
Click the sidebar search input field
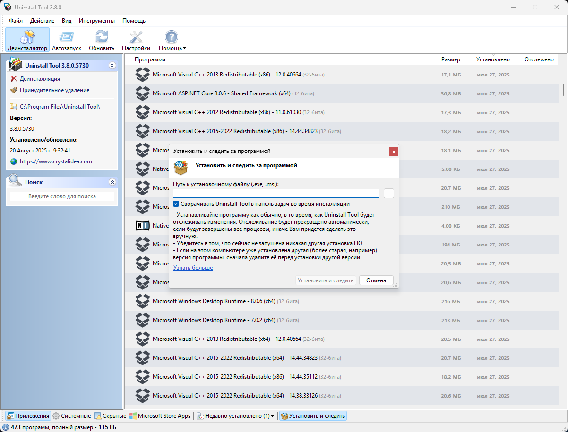coord(62,196)
